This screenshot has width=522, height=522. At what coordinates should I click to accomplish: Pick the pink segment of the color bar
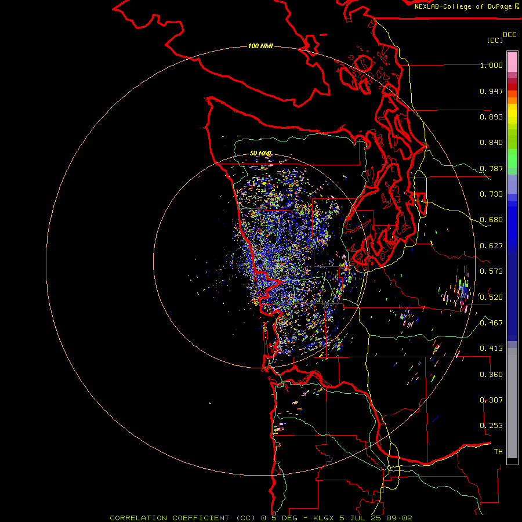[512, 61]
